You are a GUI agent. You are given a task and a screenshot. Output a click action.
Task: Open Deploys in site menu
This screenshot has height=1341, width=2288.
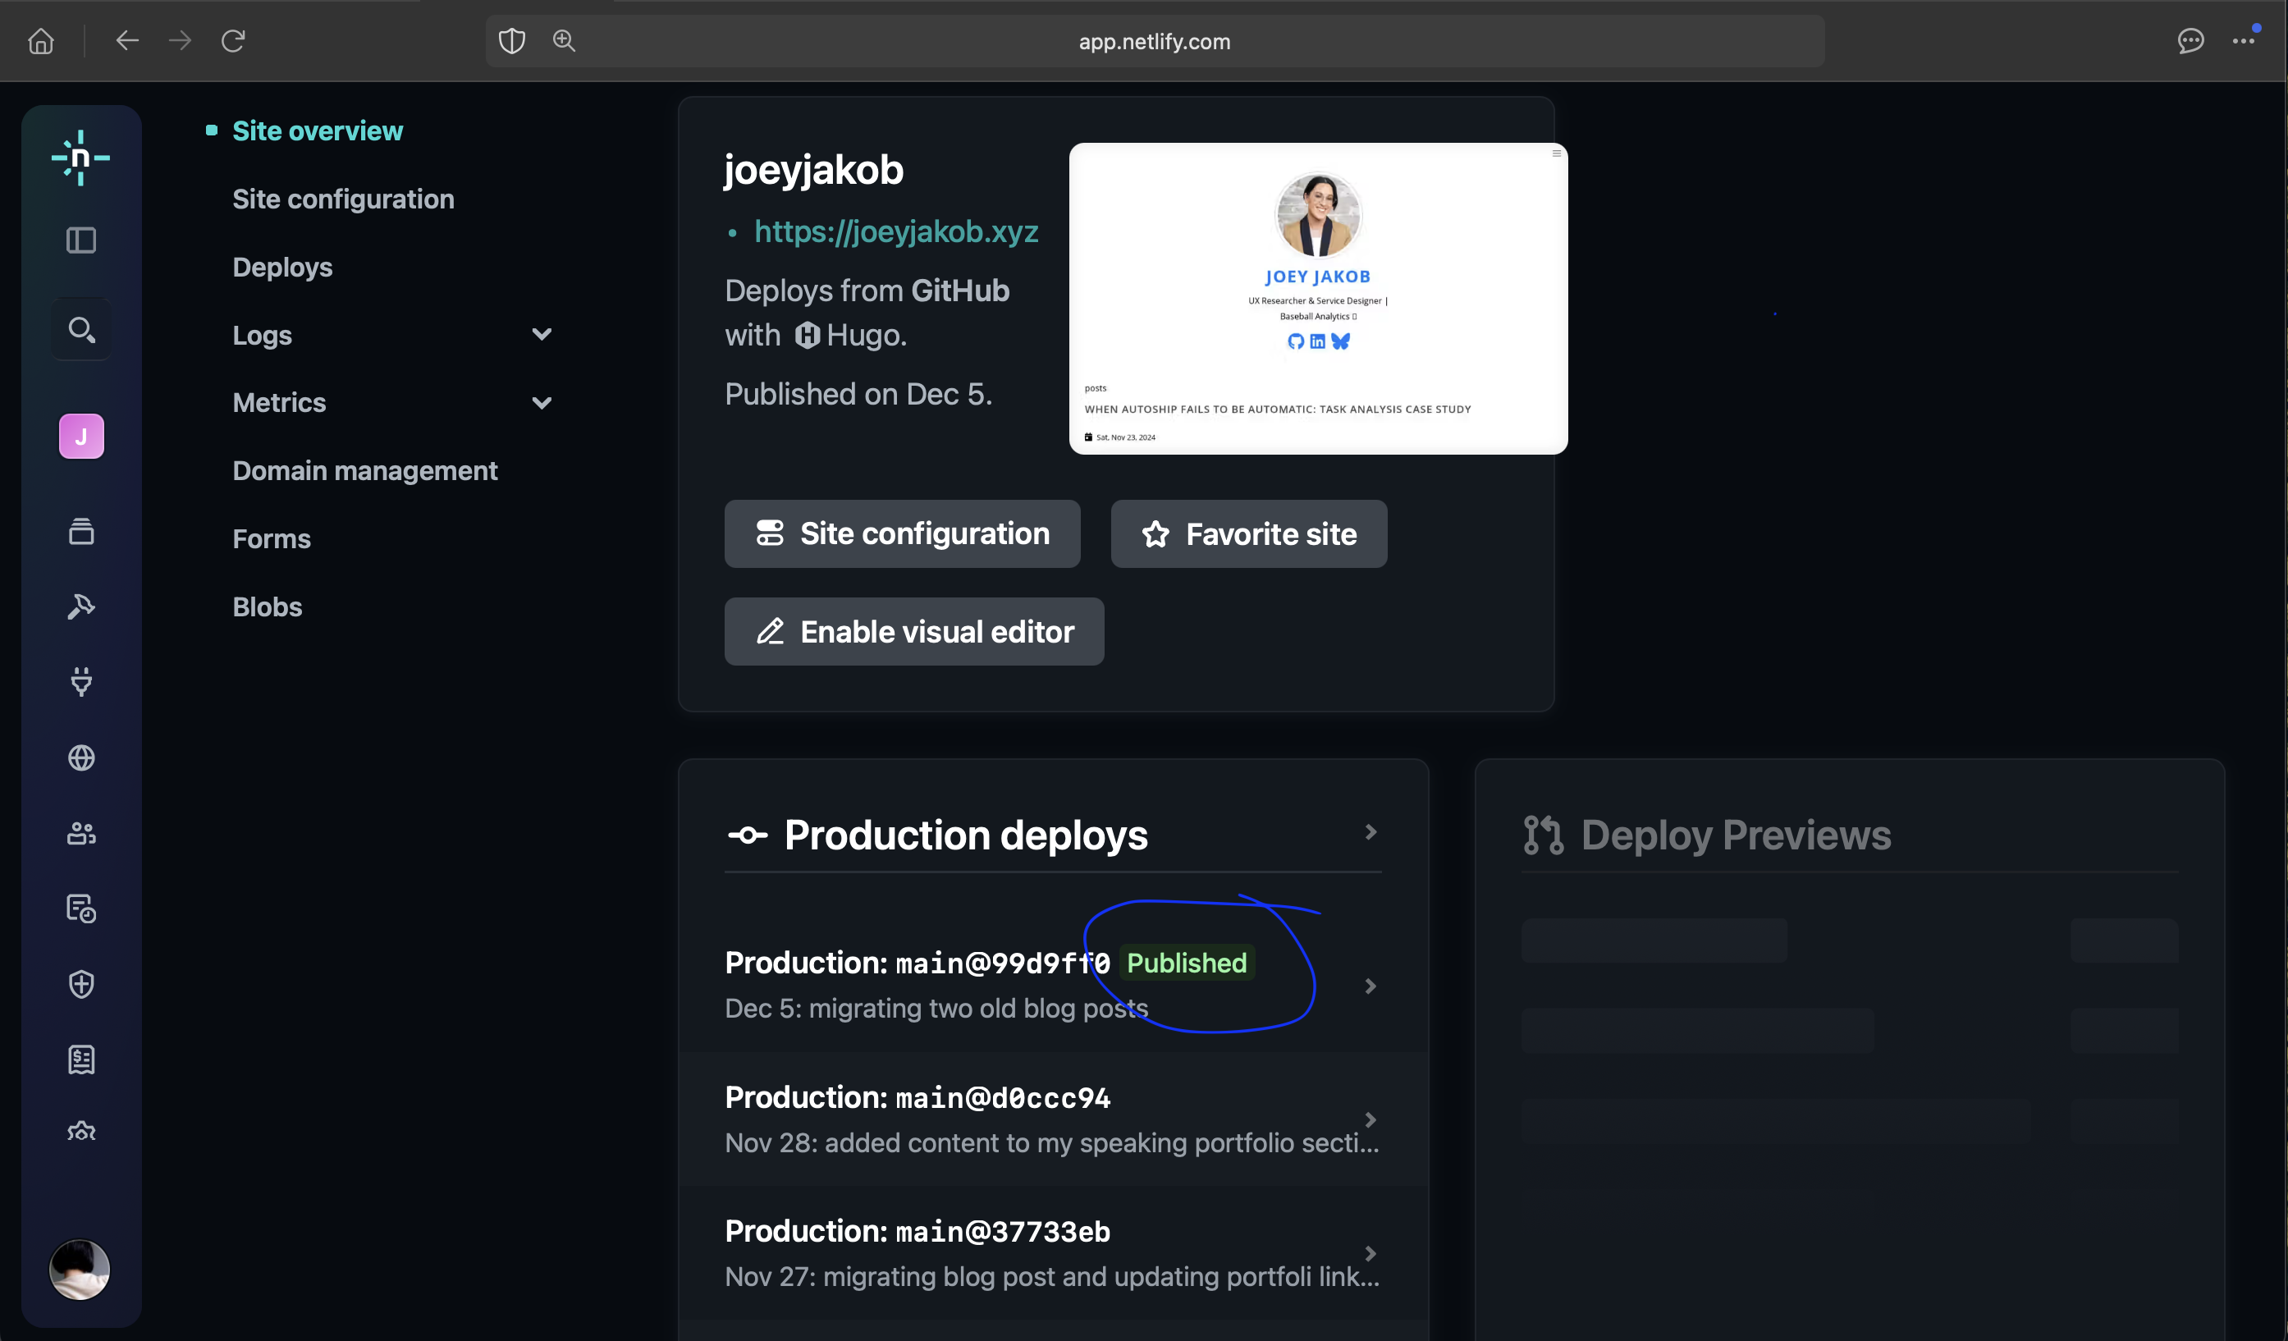[282, 267]
